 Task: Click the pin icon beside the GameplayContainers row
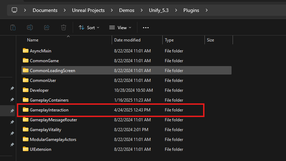coord(12,100)
